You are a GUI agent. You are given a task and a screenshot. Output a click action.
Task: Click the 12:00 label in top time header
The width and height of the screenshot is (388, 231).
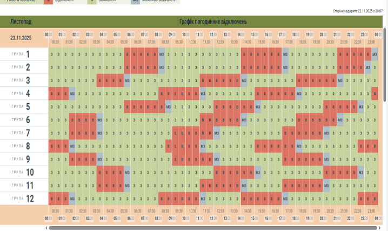tap(213, 34)
